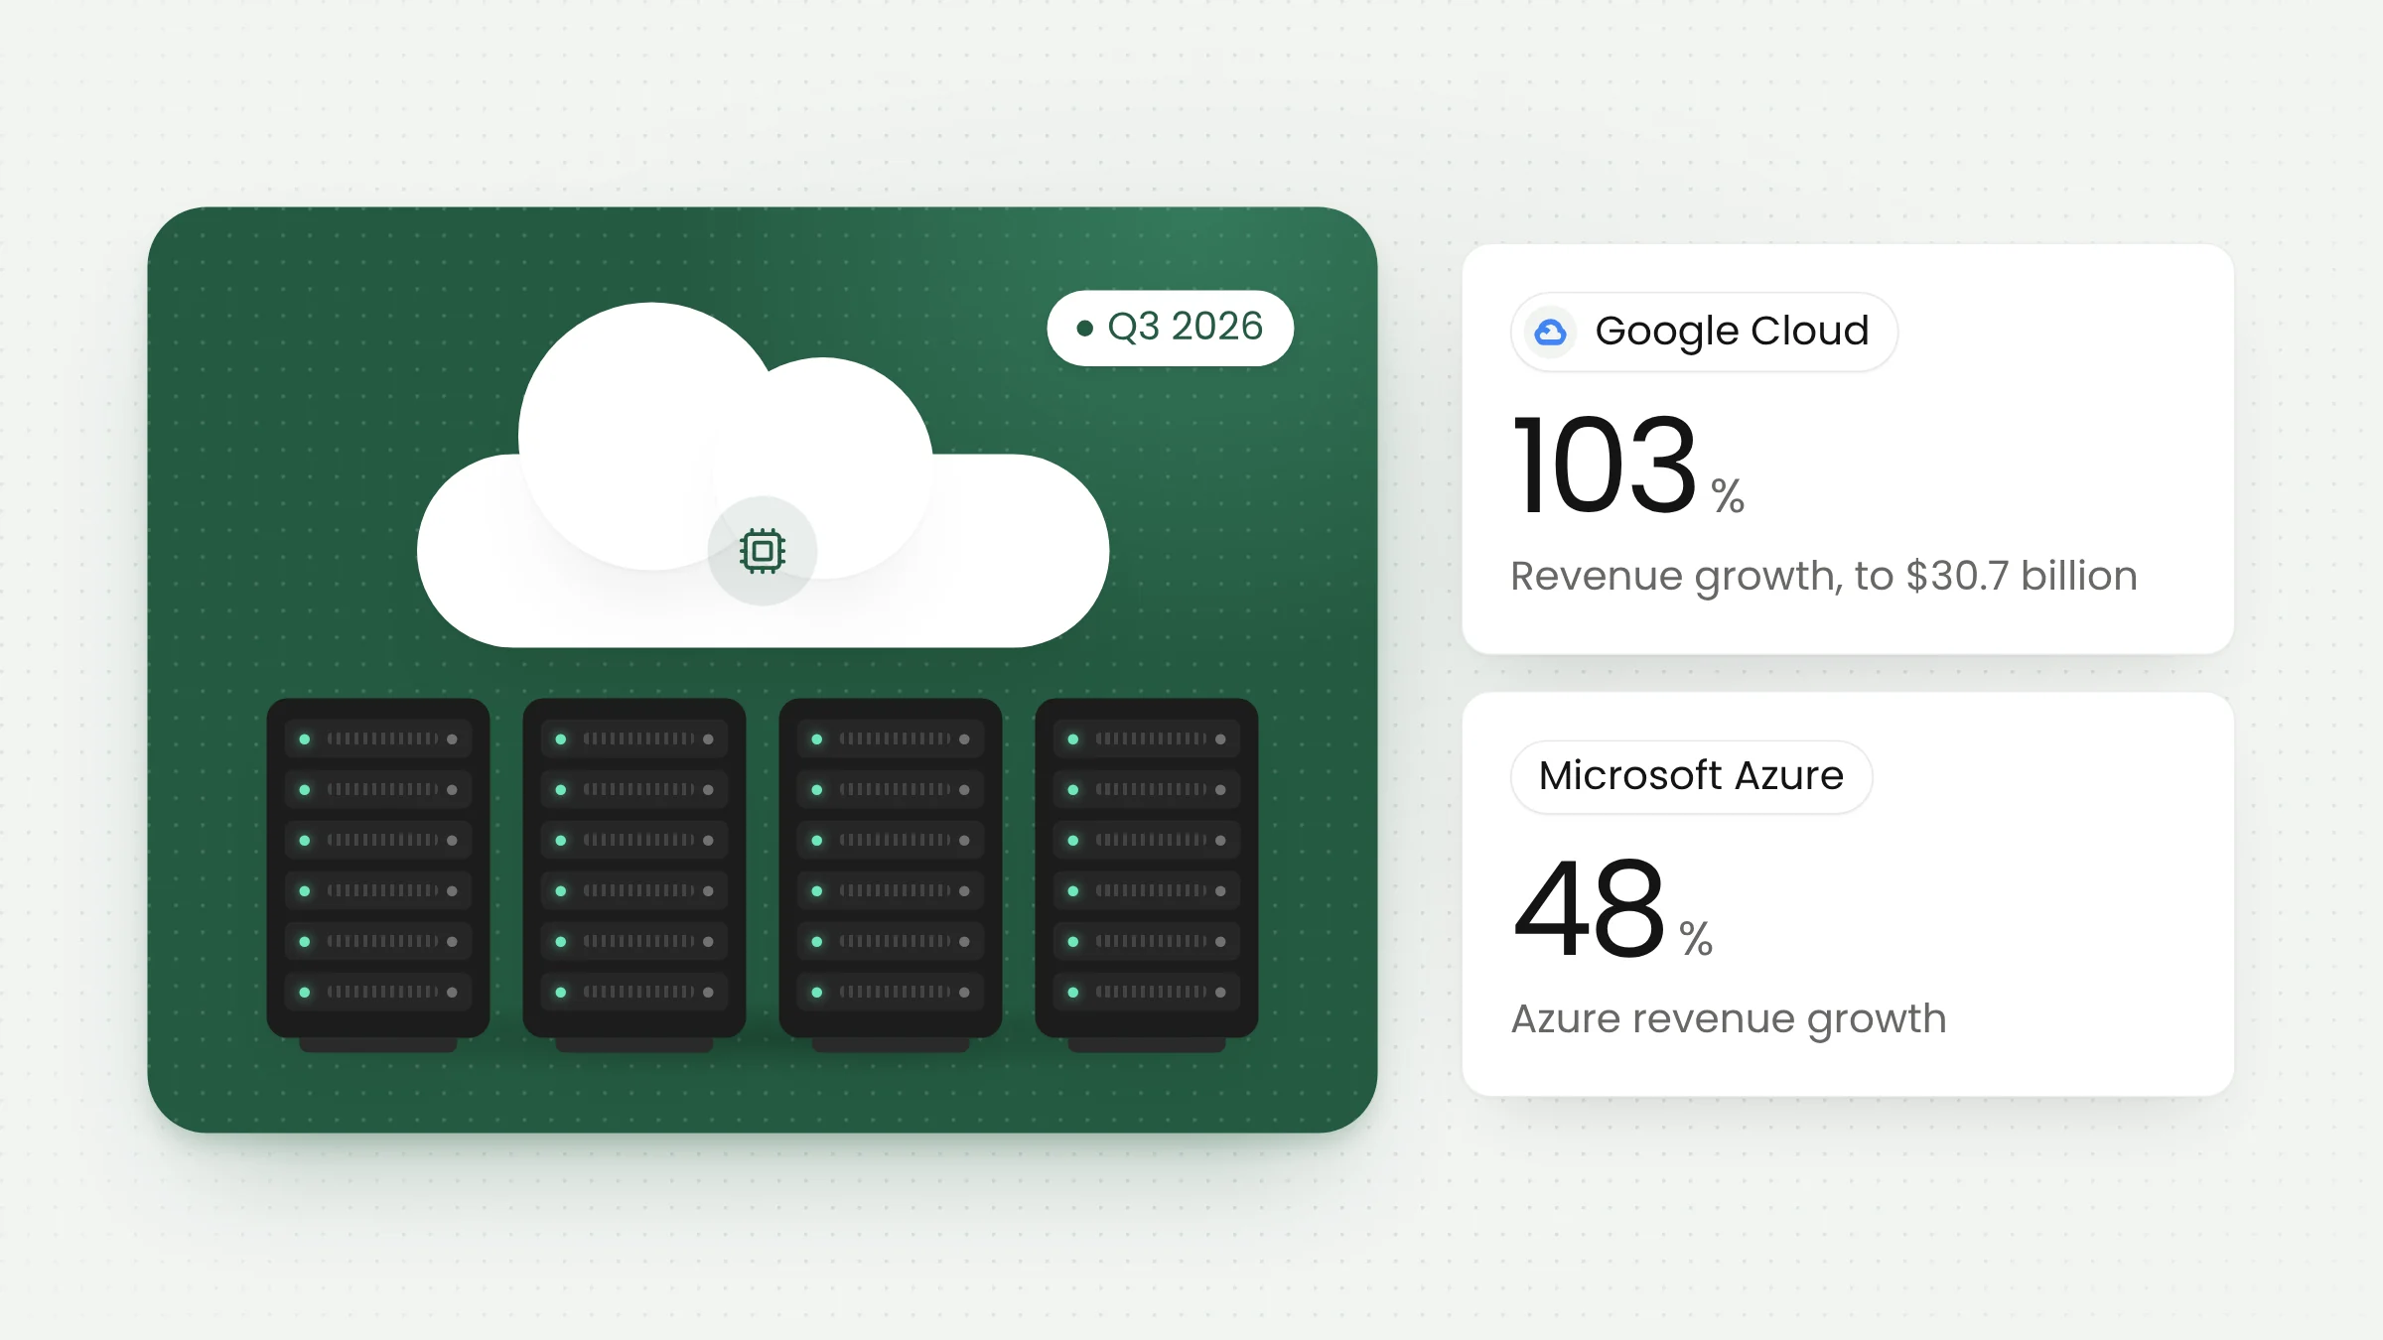This screenshot has width=2383, height=1340.
Task: Select the Google Cloud label pill
Action: click(x=1704, y=332)
